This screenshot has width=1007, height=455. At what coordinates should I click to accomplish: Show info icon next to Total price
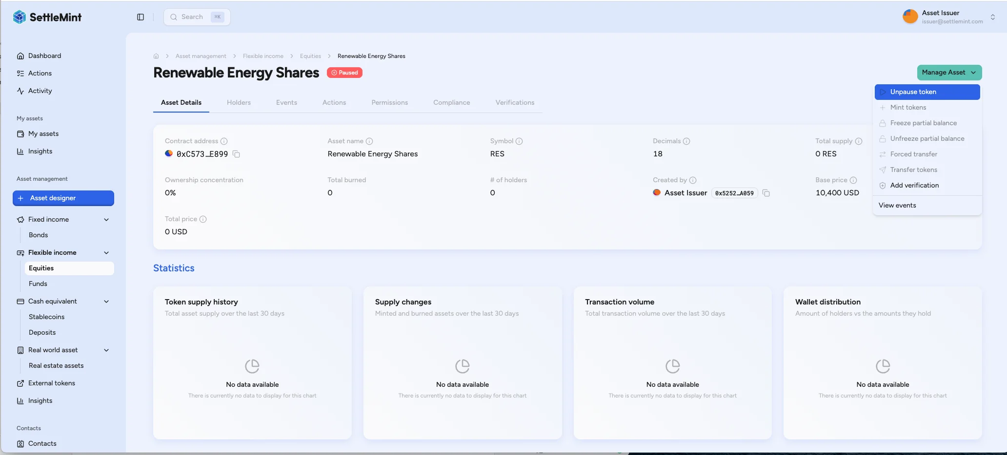click(203, 219)
